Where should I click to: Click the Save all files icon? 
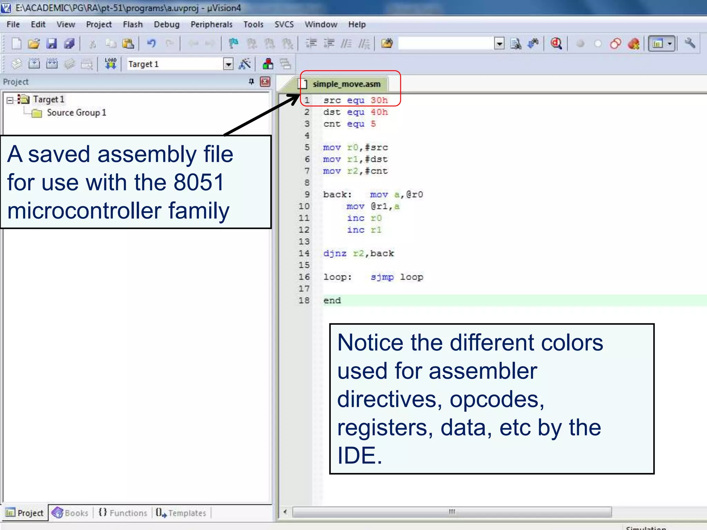click(x=69, y=44)
